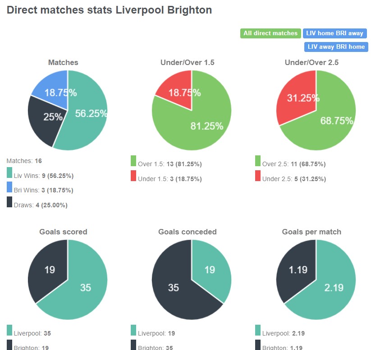Click the 'Direct matches stats Liverpool Brighton' heading
The image size is (371, 350).
109,10
